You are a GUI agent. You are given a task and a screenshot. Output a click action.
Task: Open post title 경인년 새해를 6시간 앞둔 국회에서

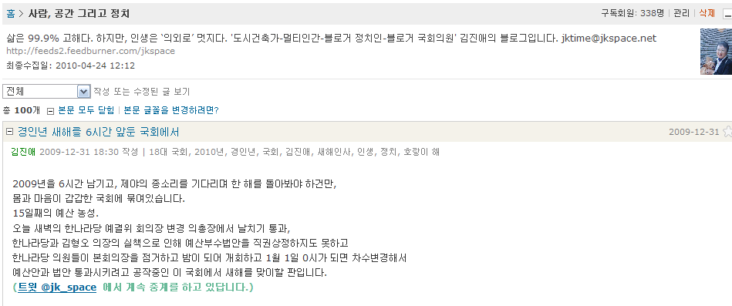(x=98, y=132)
